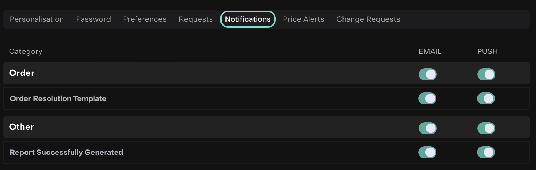This screenshot has width=536, height=170.
Task: Click the EMAIL column header
Action: [x=430, y=51]
